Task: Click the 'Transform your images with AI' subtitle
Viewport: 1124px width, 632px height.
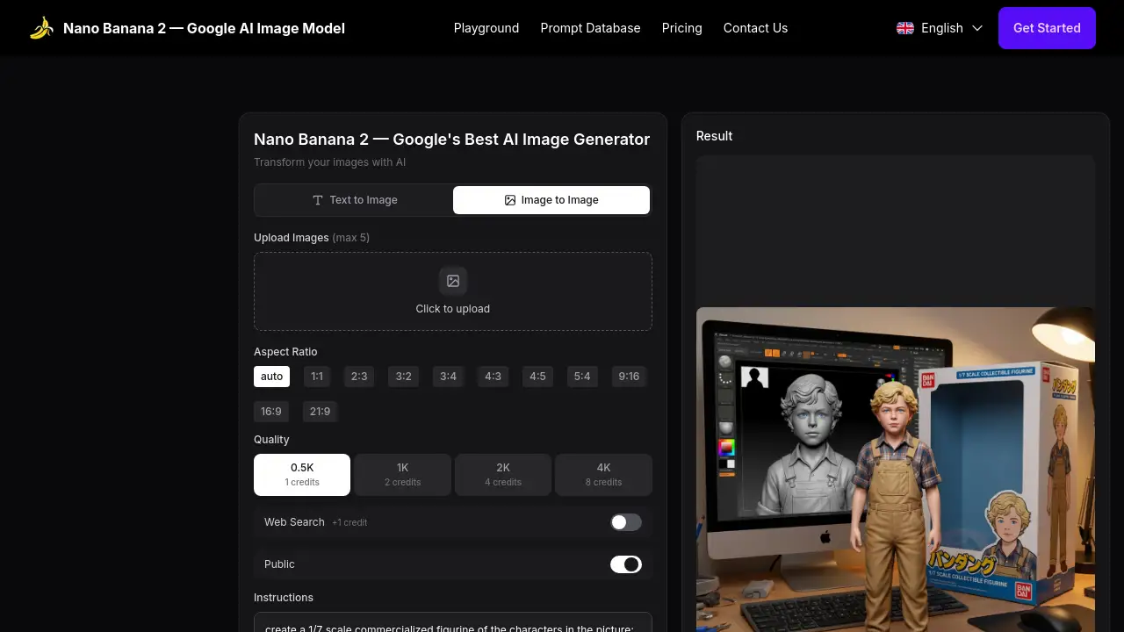Action: [x=329, y=162]
